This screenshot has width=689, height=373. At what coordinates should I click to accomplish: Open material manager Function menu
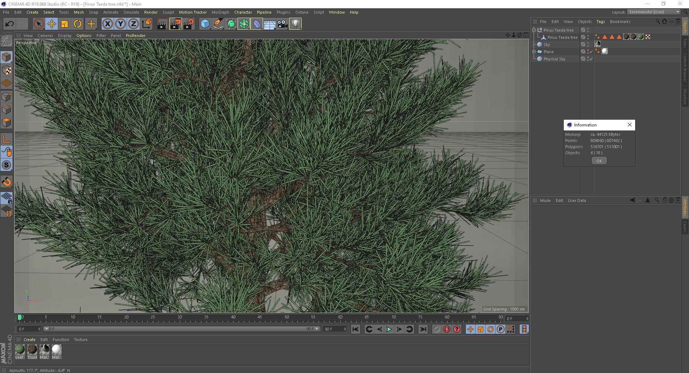(61, 340)
